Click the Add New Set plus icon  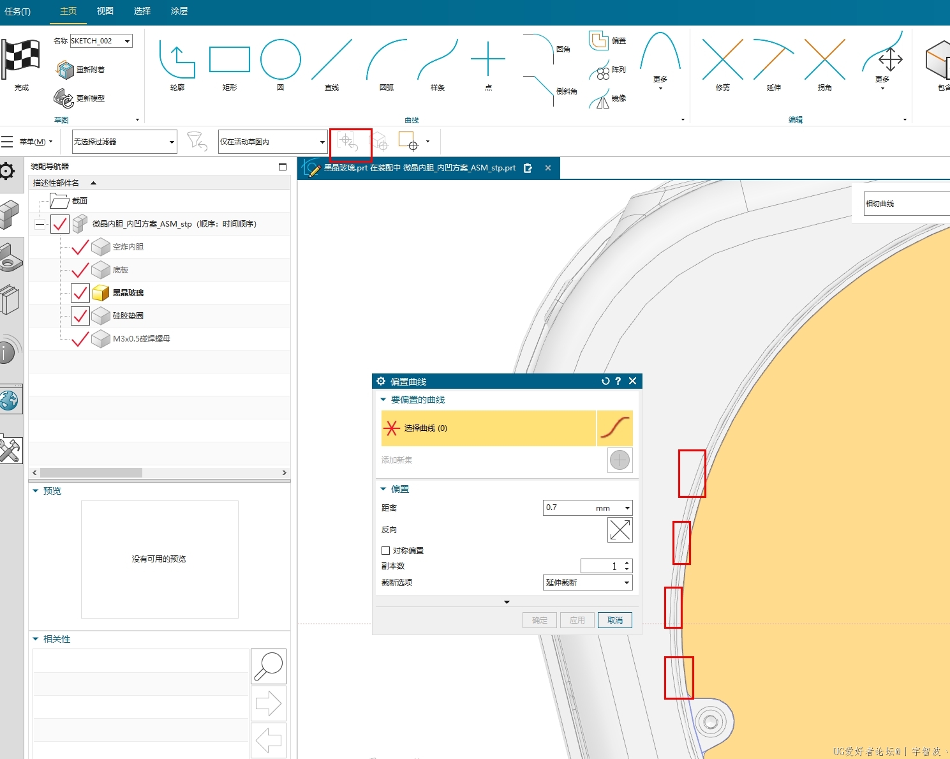(620, 460)
